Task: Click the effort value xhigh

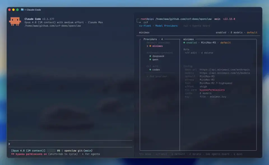Action: (x=203, y=87)
